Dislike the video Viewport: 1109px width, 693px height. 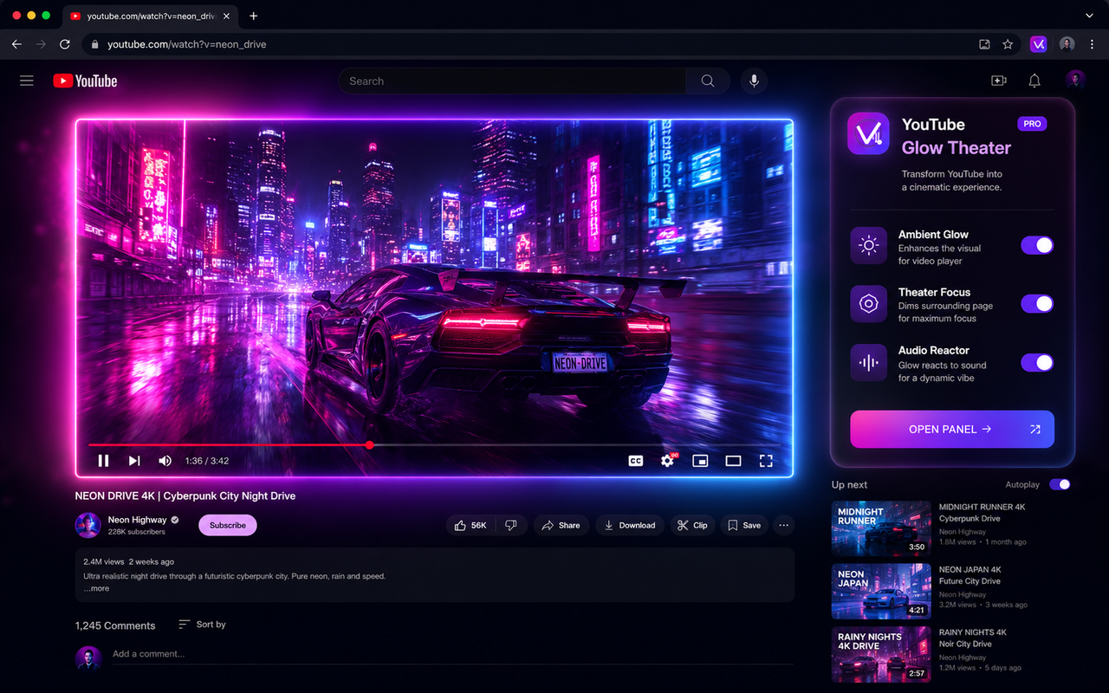tap(511, 525)
